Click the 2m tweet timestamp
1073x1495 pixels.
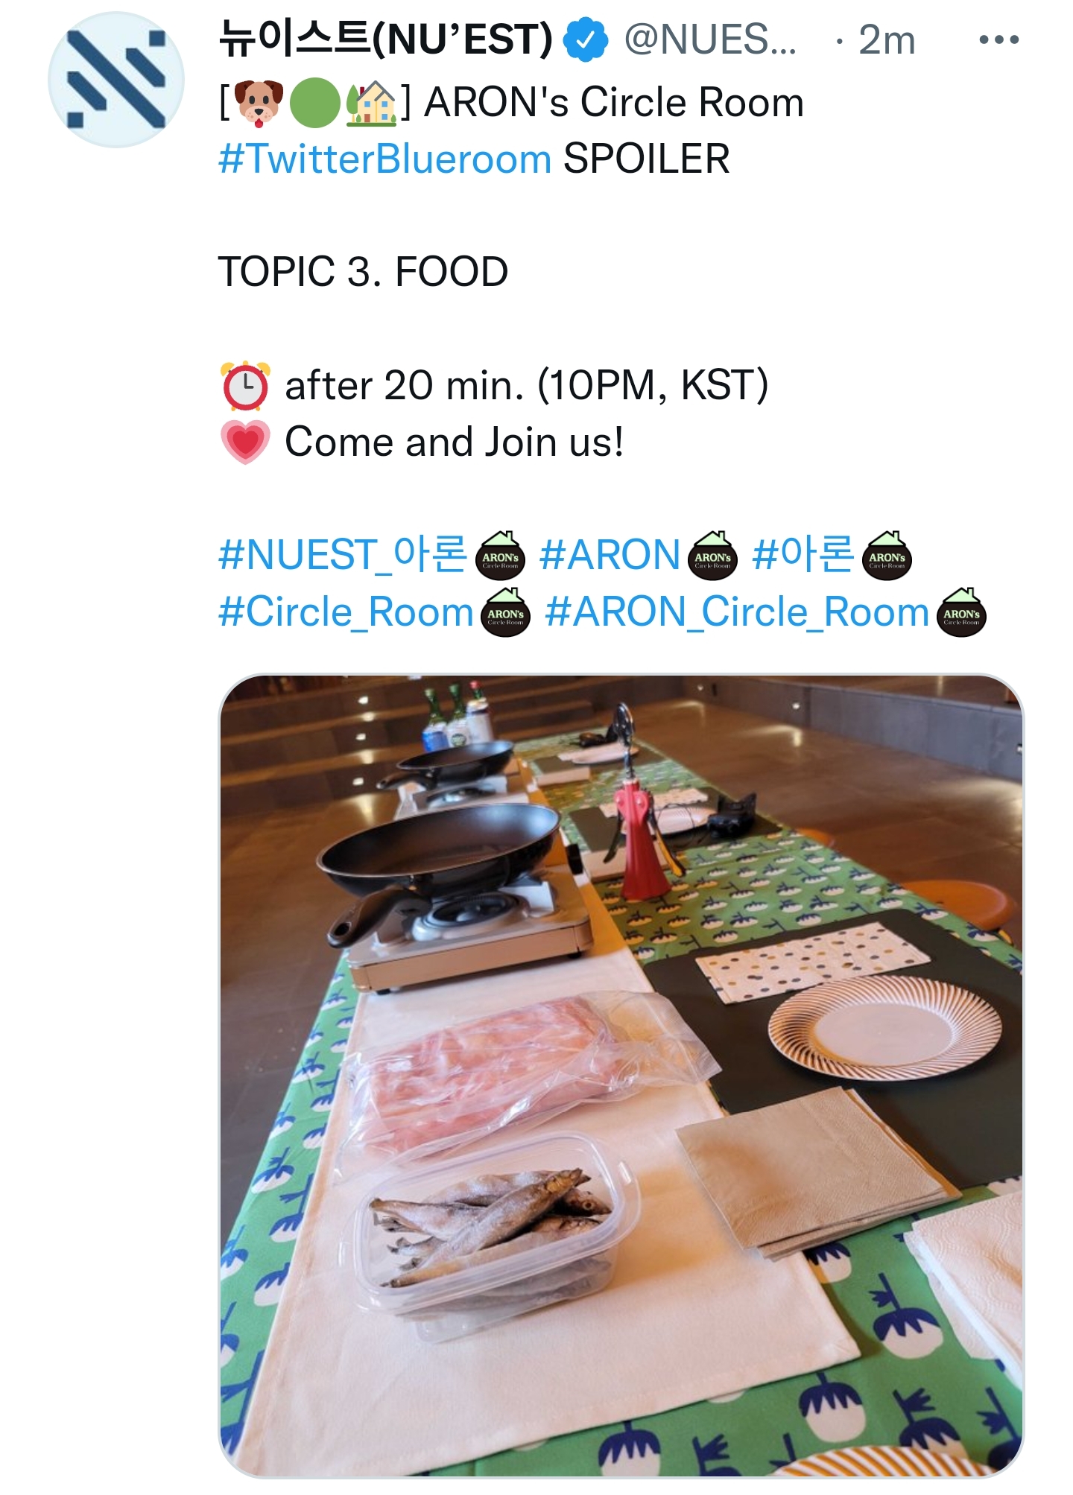click(x=887, y=39)
